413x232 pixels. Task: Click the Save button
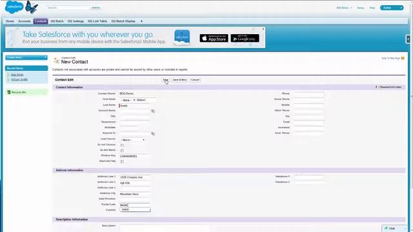[x=165, y=80]
